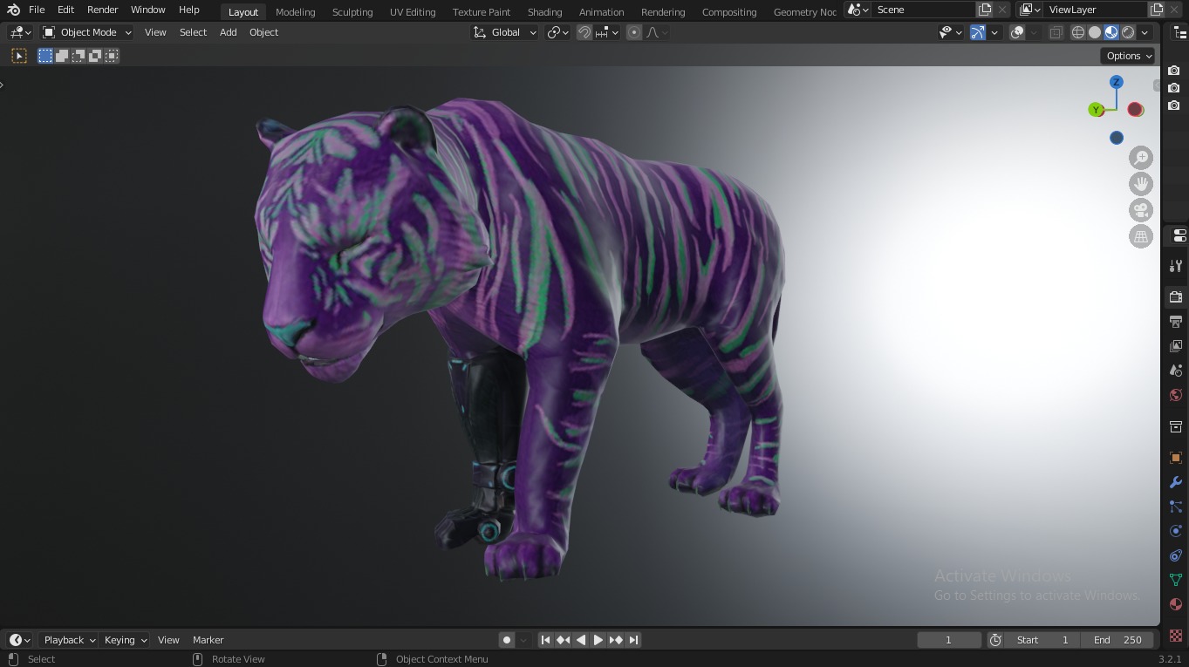
Task: Switch to Rendered viewport shading
Action: (x=1128, y=32)
